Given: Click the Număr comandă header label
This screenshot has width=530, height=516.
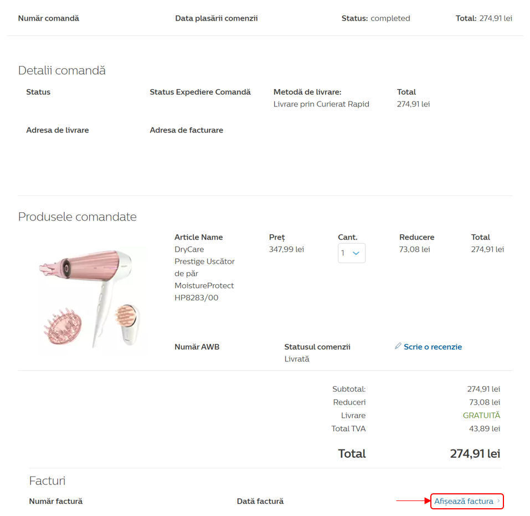Looking at the screenshot, I should click(x=49, y=18).
